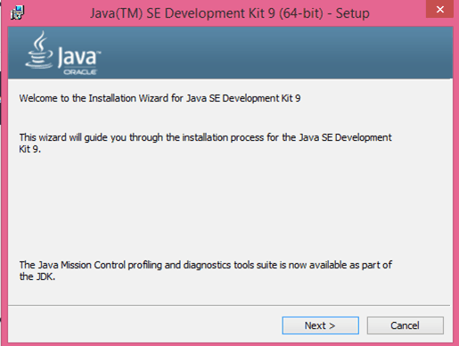Click the ORACLE text under the Java logo

[x=79, y=72]
